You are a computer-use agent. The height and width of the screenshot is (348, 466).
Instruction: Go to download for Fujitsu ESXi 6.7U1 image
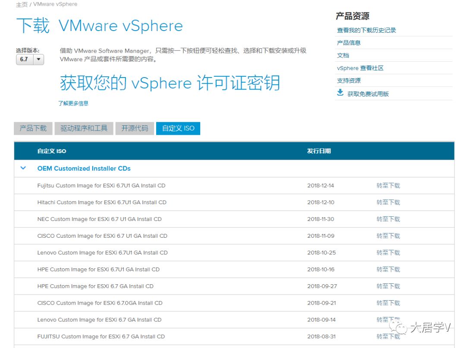pyautogui.click(x=388, y=186)
